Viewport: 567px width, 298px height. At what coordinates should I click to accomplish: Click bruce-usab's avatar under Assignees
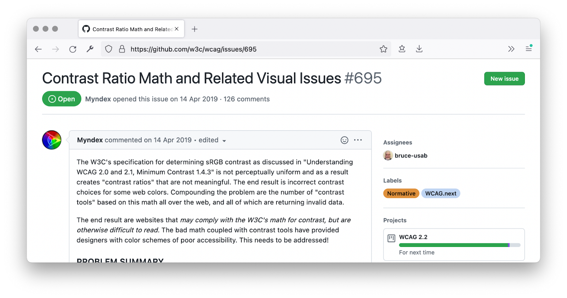[x=388, y=155]
